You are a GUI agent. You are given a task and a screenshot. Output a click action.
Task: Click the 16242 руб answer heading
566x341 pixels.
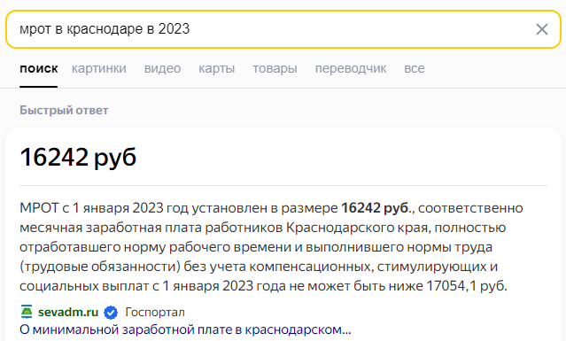pos(78,158)
